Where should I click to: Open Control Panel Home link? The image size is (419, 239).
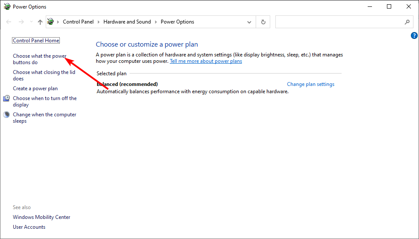pos(36,41)
